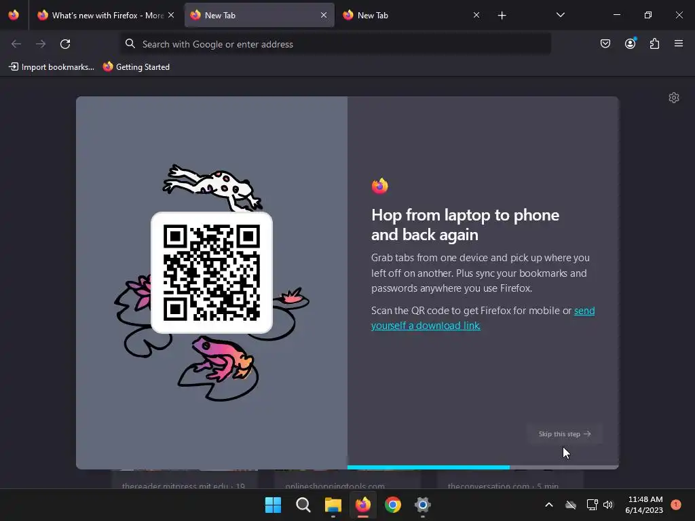Open the Extensions puzzle icon
This screenshot has height=521, width=695.
pos(654,43)
